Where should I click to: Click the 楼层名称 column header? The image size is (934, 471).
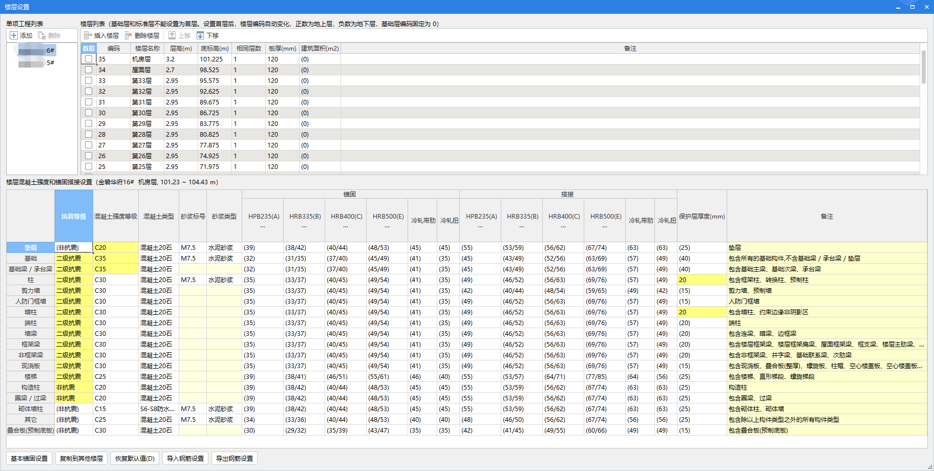[147, 48]
